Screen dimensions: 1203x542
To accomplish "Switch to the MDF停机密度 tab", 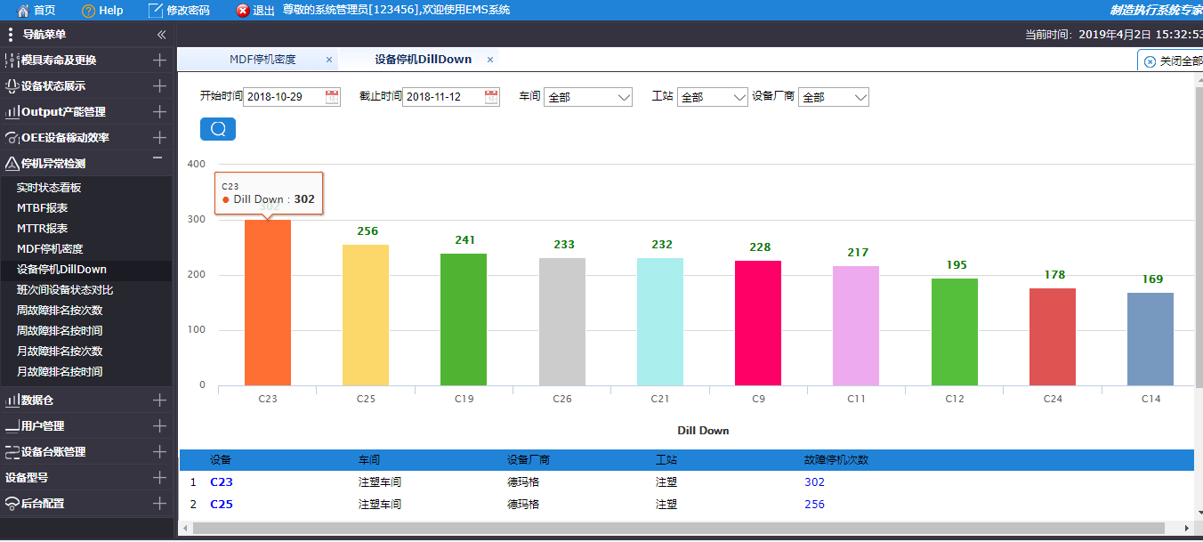I will [x=262, y=60].
